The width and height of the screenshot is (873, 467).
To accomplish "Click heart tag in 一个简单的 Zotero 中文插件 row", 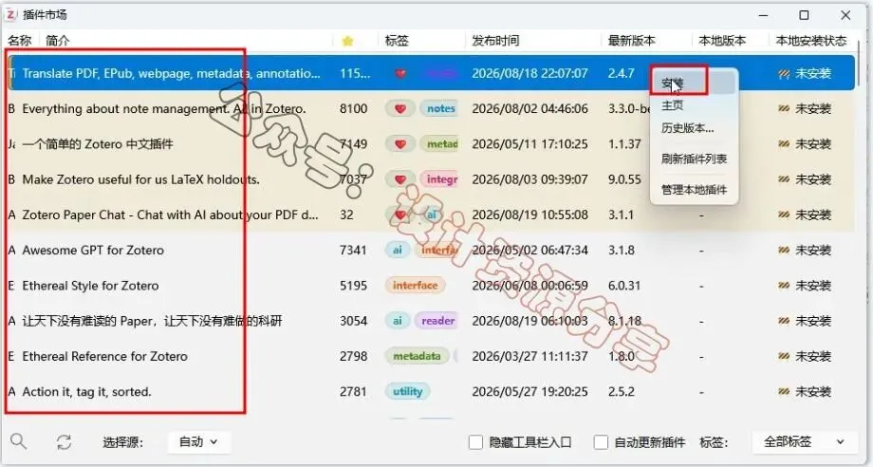I will [399, 144].
